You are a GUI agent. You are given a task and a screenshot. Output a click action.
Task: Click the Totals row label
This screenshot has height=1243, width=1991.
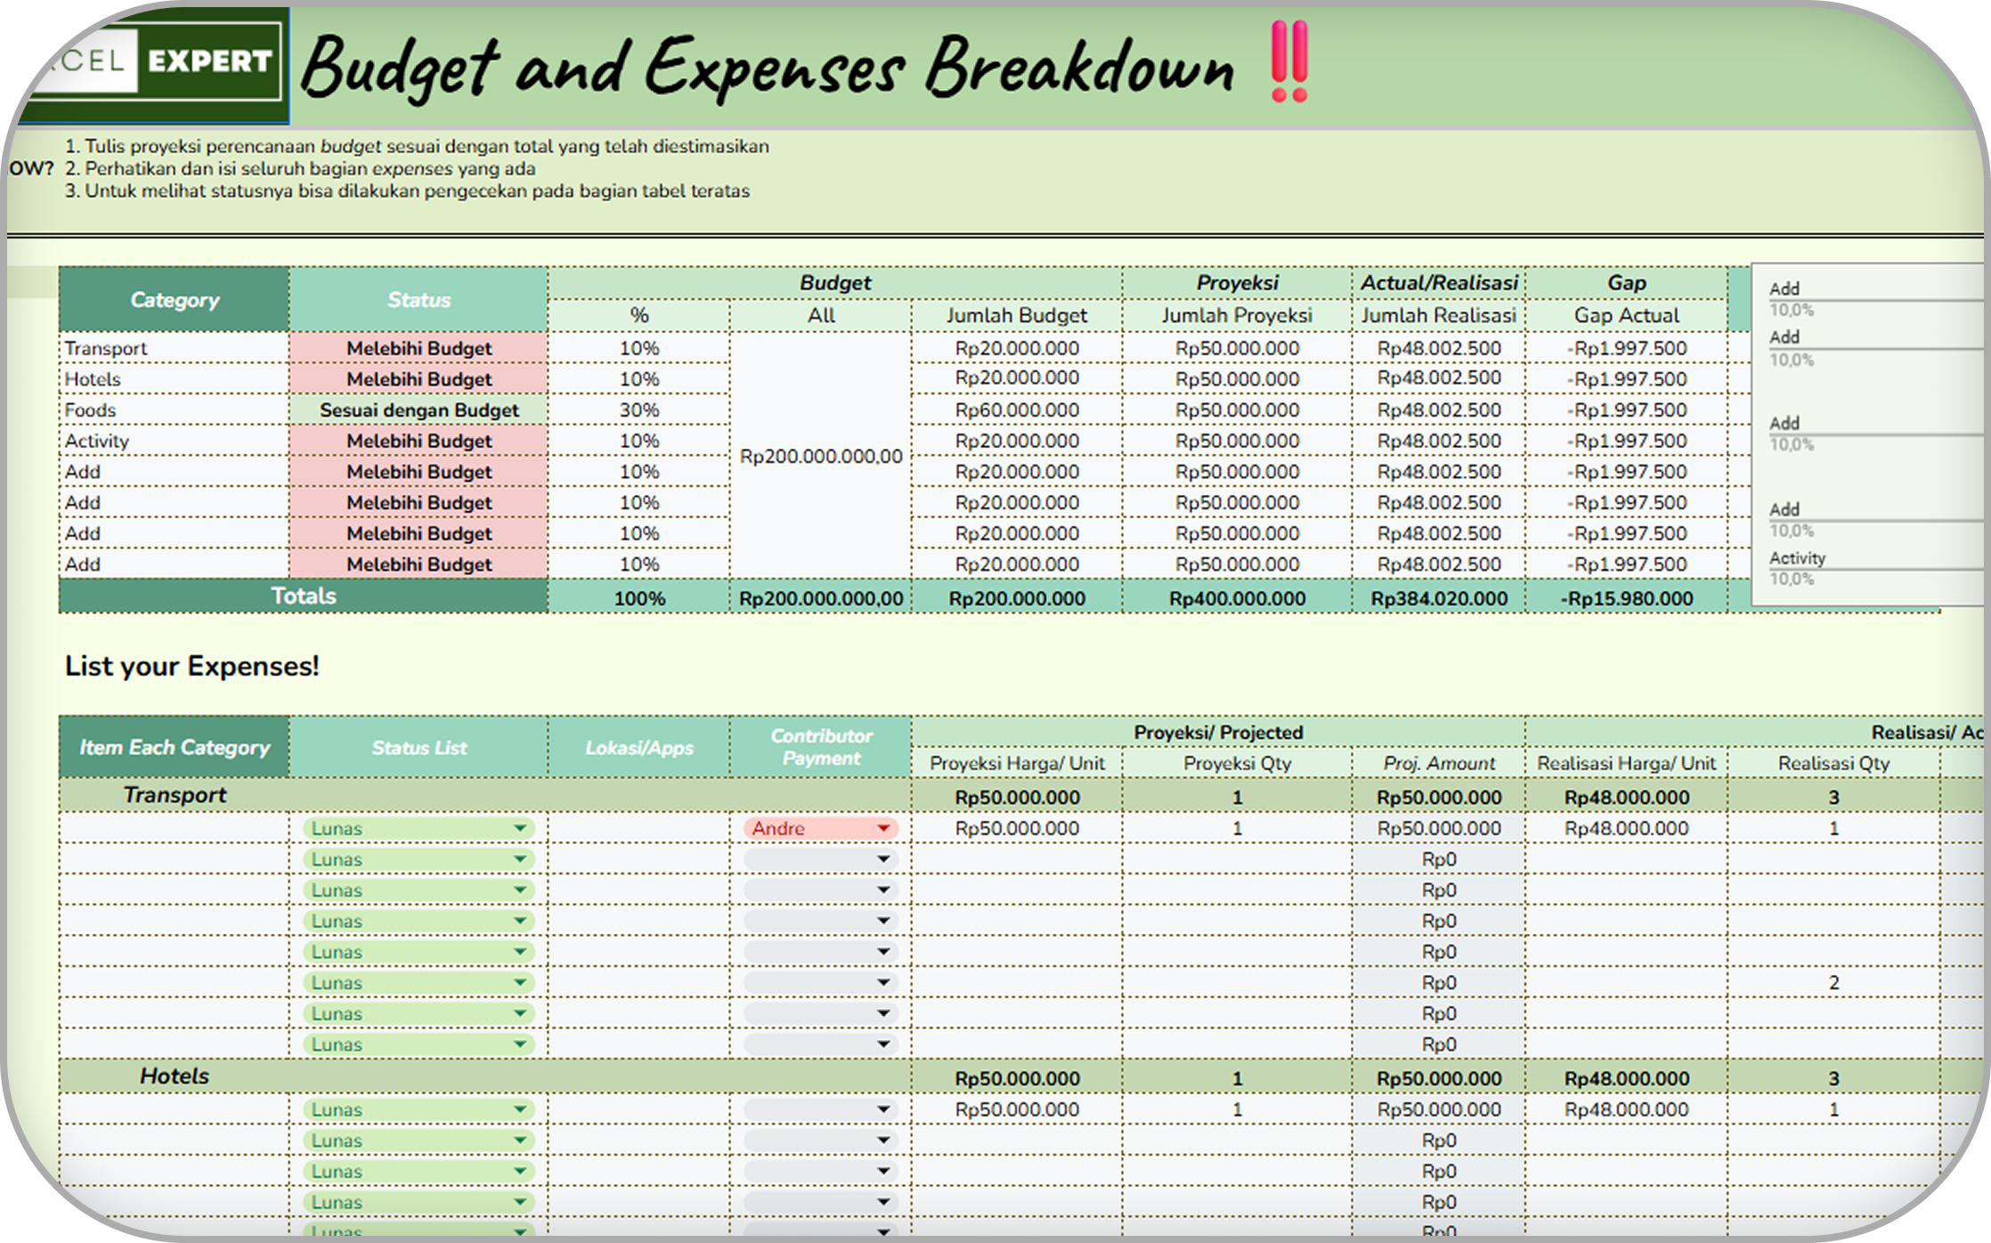[x=303, y=597]
